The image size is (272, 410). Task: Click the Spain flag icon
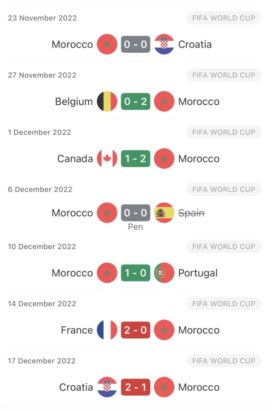click(164, 213)
